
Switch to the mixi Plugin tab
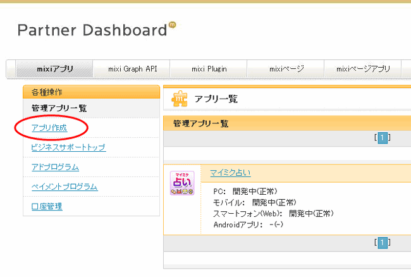[209, 69]
